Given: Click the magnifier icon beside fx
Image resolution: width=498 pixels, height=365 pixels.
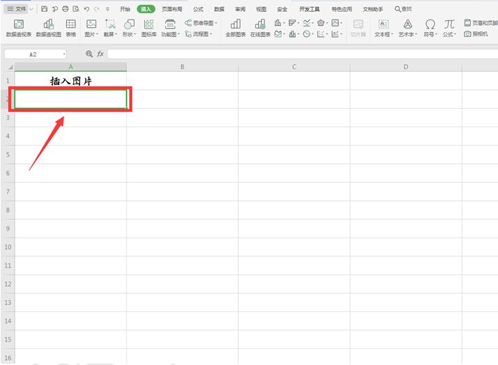Looking at the screenshot, I should [x=89, y=54].
